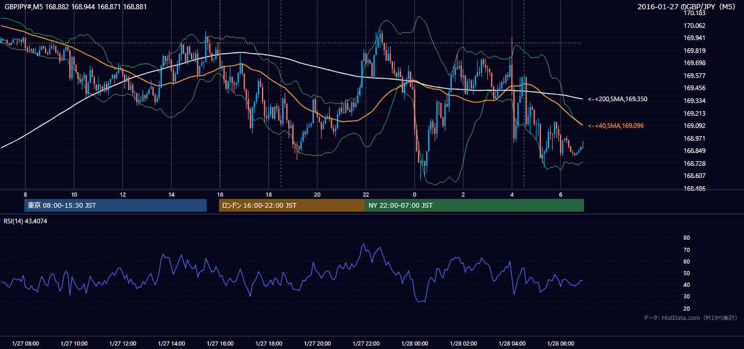744x349 pixels.
Task: Click hour tick 2 under the price chart
Action: 463,194
